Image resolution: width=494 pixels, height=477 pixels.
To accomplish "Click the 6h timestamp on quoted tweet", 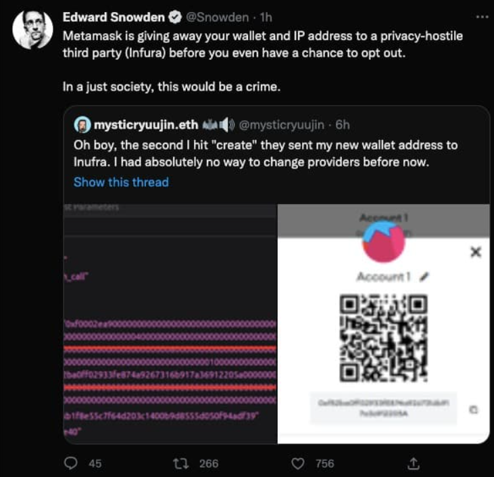I will (343, 125).
